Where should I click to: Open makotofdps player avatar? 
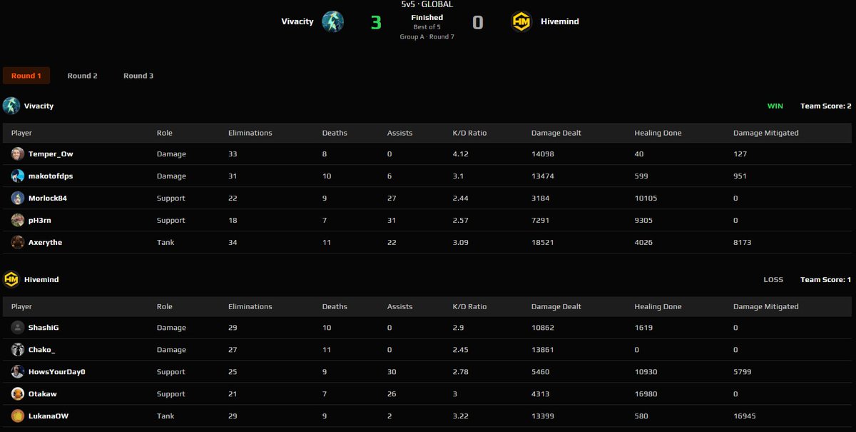tap(18, 176)
